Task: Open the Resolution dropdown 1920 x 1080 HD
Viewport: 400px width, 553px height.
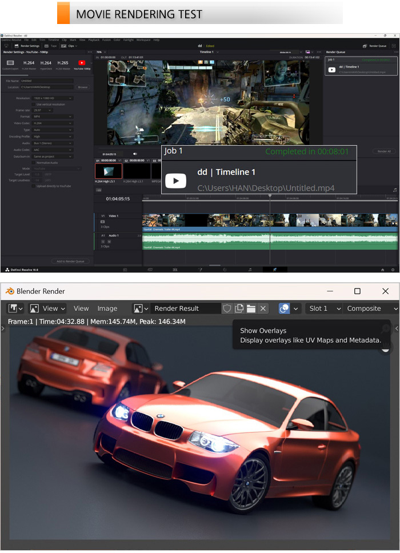Action: (53, 98)
